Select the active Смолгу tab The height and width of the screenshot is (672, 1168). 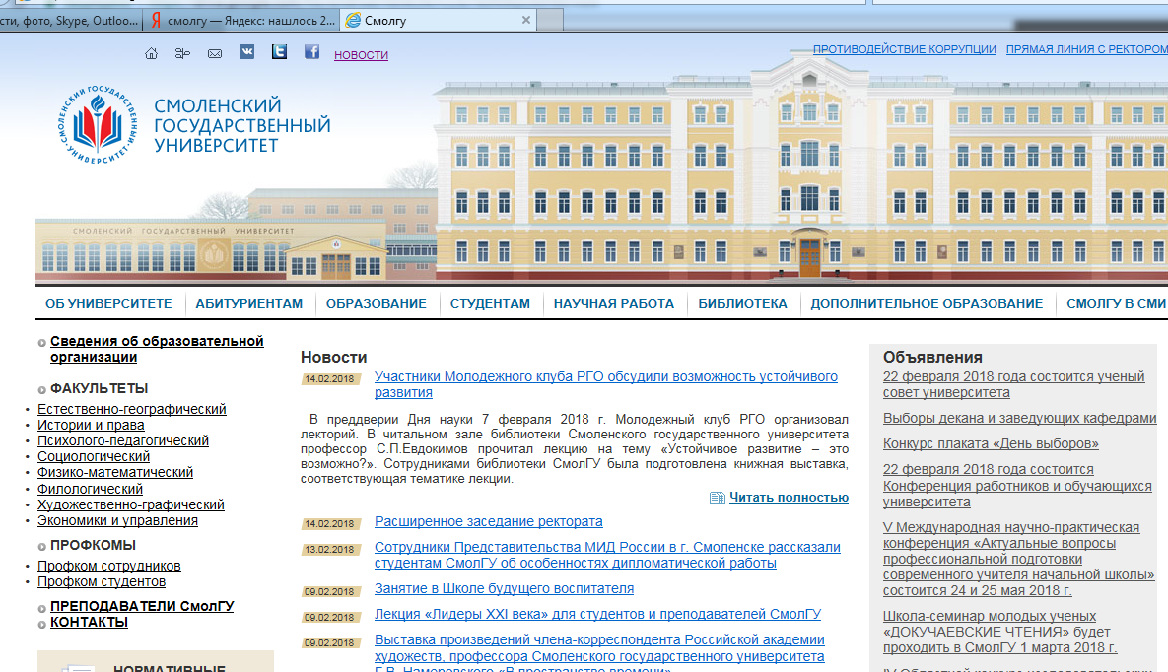coord(438,20)
